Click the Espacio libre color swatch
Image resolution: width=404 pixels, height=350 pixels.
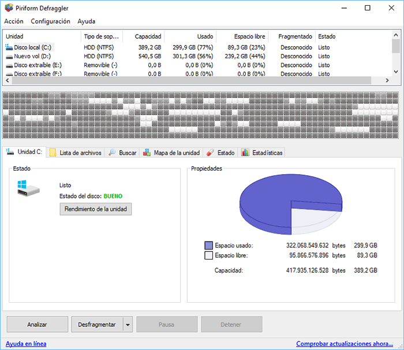coord(208,255)
